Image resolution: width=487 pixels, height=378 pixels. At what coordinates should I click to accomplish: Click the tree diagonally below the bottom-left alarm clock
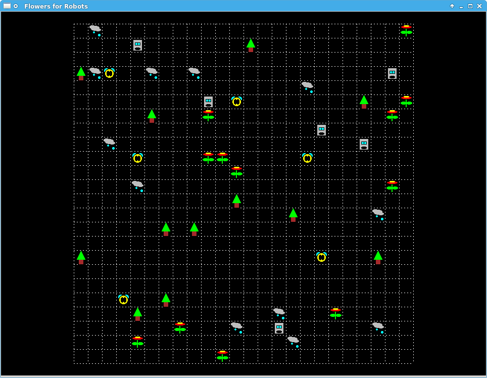(x=137, y=314)
